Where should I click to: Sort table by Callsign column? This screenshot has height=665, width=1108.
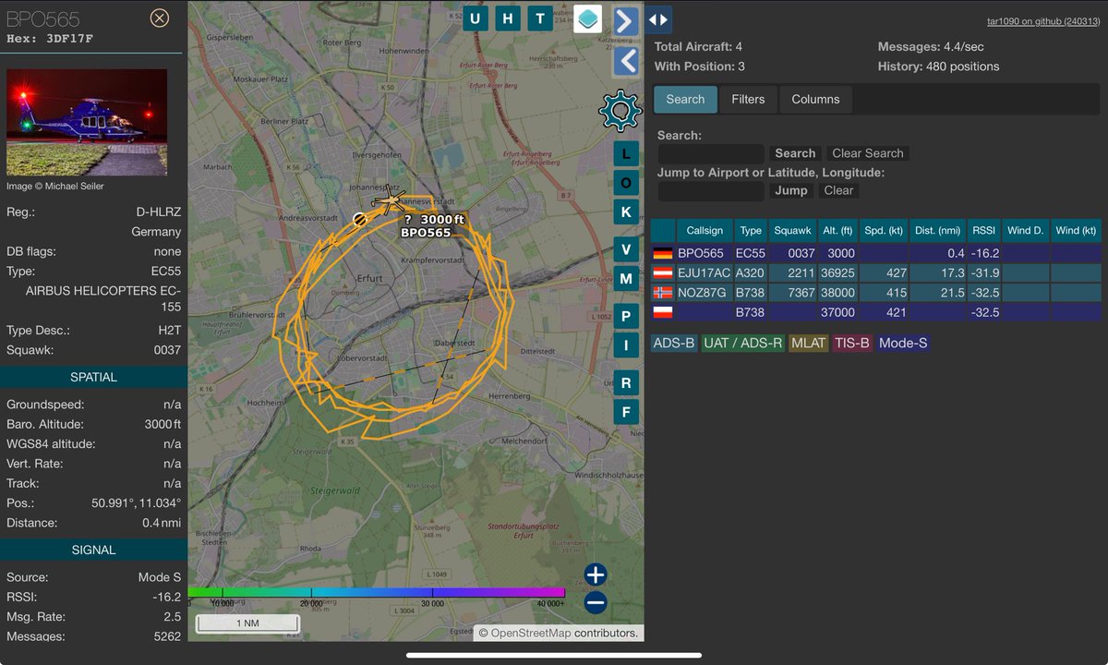click(705, 231)
